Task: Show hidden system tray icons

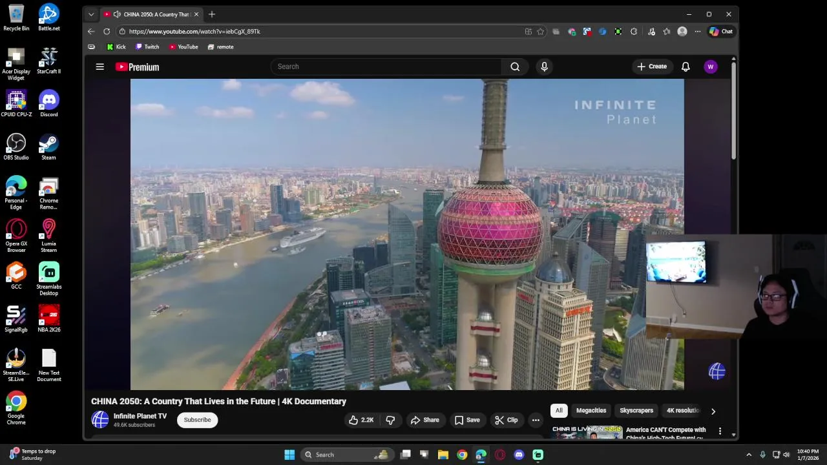Action: (x=749, y=455)
